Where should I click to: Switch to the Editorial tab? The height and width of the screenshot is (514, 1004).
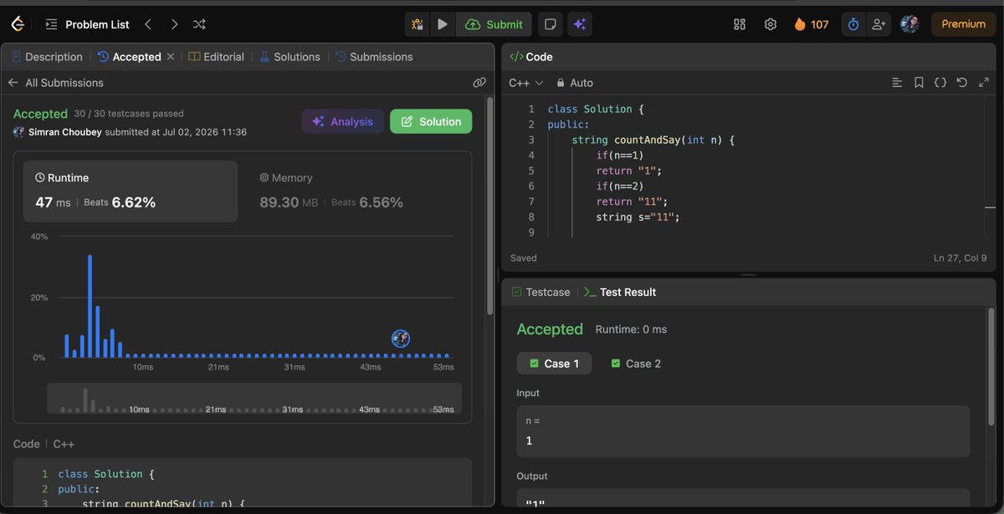[217, 57]
